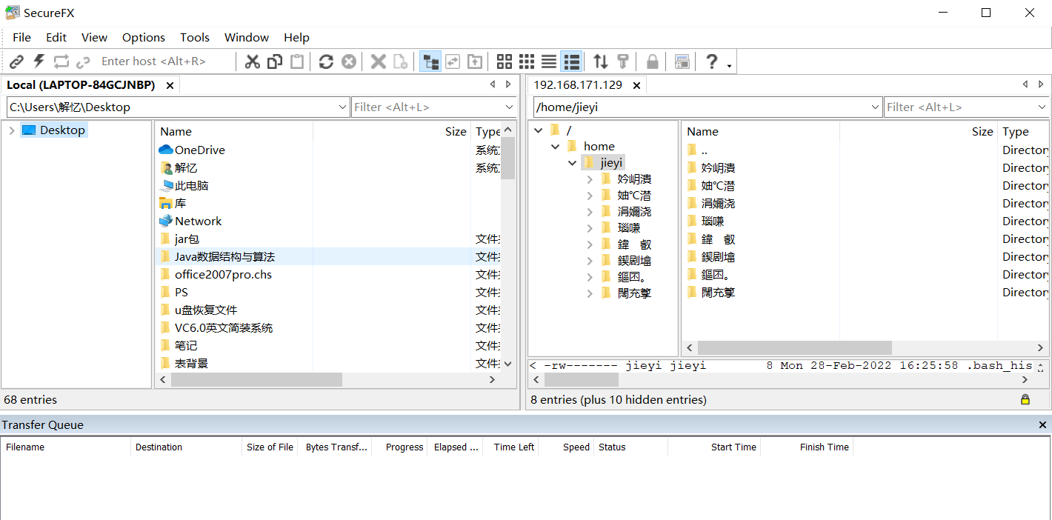
Task: Switch to large icons view
Action: 504,61
